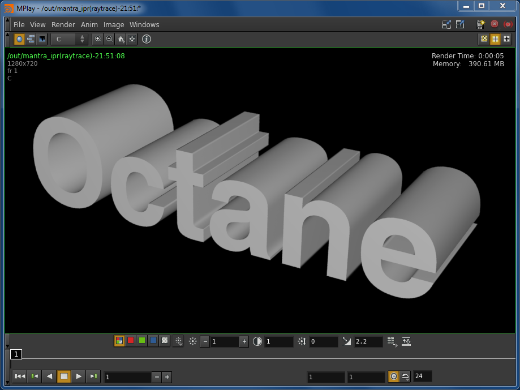Open the LUT settings menu icon
Viewport: 520px width, 390px height.
392,341
